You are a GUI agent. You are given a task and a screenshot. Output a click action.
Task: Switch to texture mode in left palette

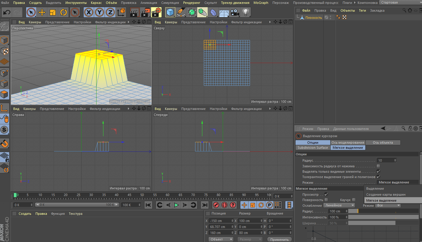(x=5, y=51)
